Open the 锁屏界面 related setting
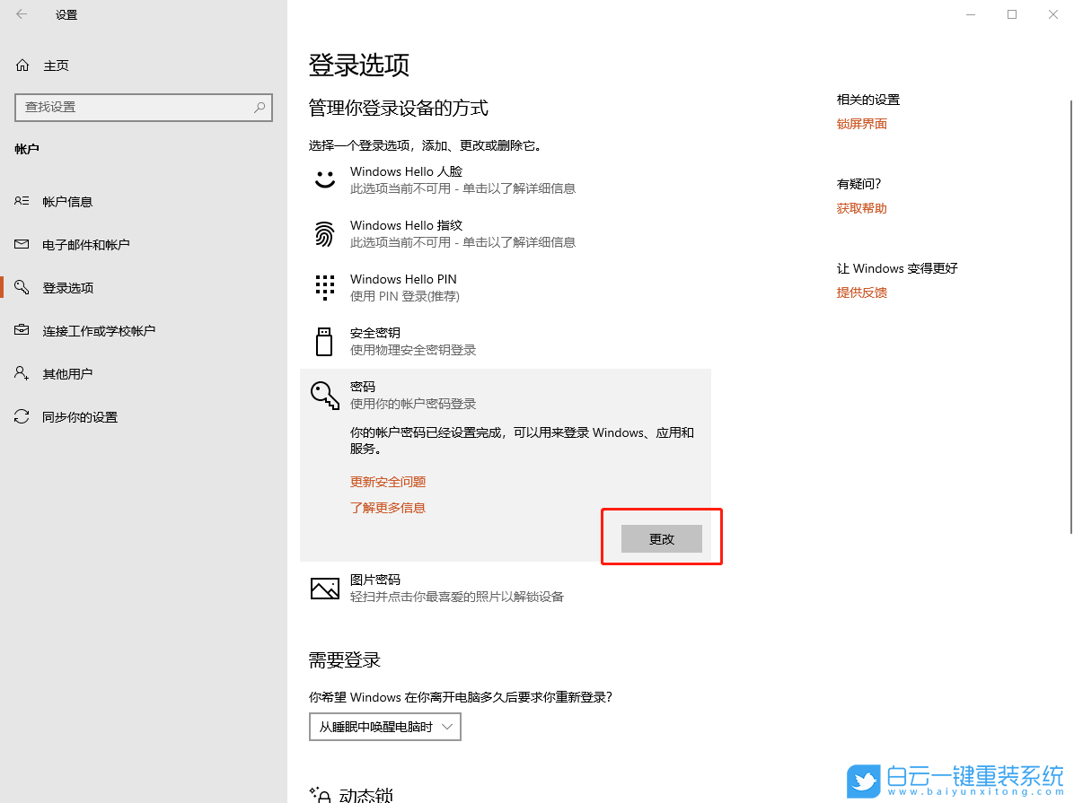Screen dimensions: 1074x803 pos(861,123)
